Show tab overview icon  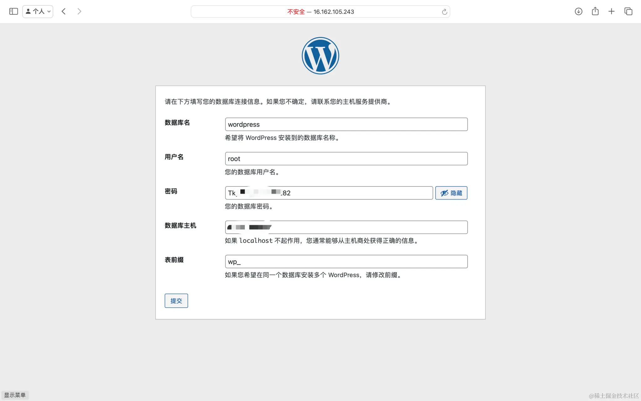[x=628, y=12]
